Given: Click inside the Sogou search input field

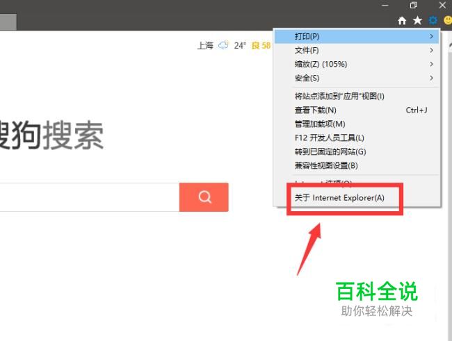Looking at the screenshot, I should click(90, 197).
